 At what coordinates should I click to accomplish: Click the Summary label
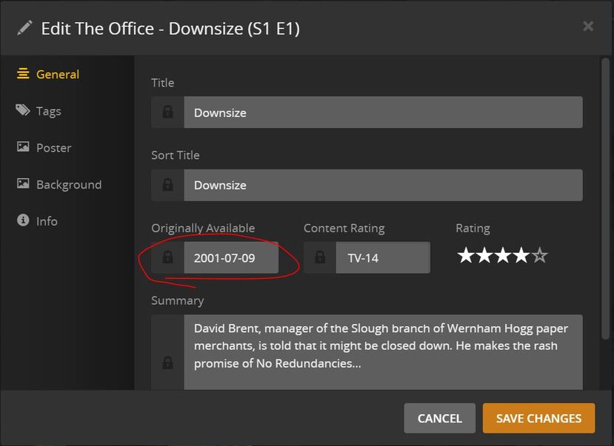[x=178, y=300]
